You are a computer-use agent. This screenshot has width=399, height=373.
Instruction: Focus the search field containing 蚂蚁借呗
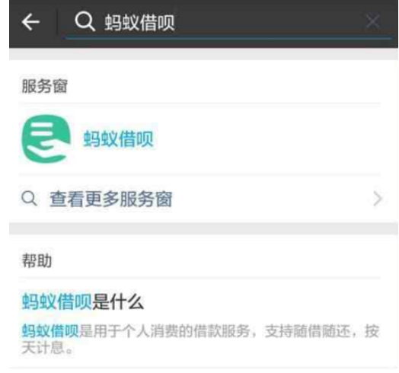[228, 22]
